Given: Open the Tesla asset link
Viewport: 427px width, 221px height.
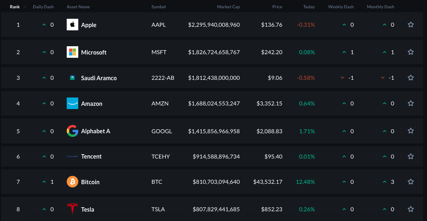Looking at the screenshot, I should 88,209.
